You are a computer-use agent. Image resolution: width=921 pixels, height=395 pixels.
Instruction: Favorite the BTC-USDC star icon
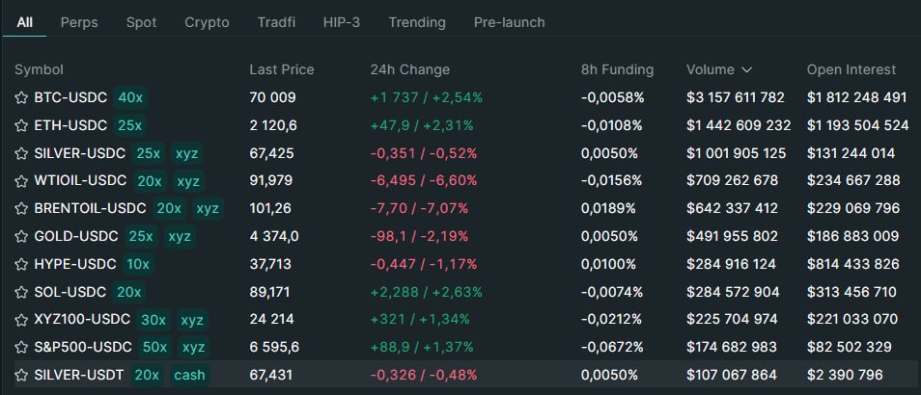(21, 98)
